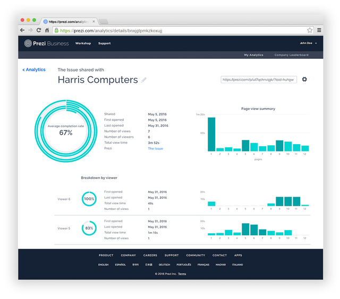Click Viewer 5 83% completion circle
The image size is (340, 299).
click(x=89, y=228)
